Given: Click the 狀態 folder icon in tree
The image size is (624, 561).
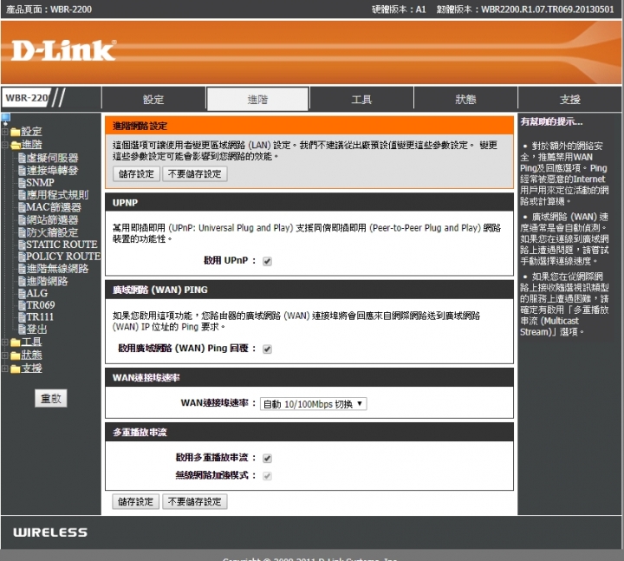Looking at the screenshot, I should click(x=16, y=356).
